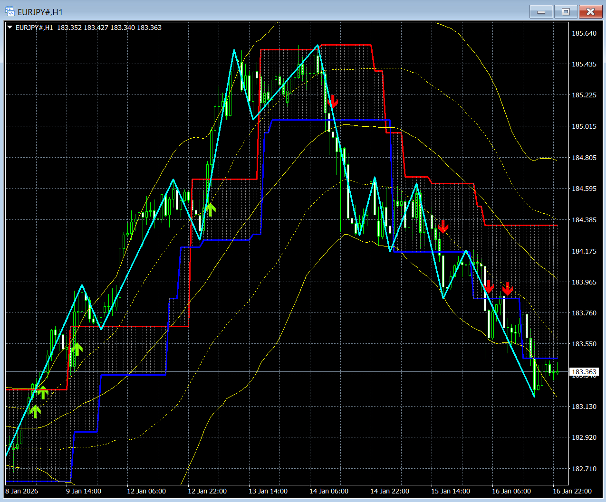This screenshot has width=606, height=502.
Task: Click price scale value 183.130
Action: [x=584, y=407]
